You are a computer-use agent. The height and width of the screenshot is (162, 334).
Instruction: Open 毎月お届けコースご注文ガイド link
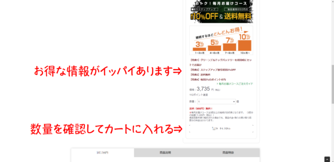pyautogui.click(x=236, y=84)
